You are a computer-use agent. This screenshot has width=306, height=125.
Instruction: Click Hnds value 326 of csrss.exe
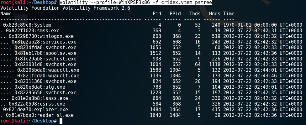216,104
